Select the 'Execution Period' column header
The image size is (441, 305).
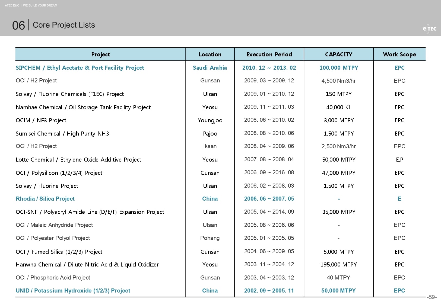click(269, 54)
